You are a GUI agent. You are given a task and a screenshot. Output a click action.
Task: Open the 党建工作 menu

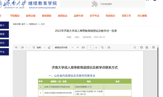coord(126,16)
